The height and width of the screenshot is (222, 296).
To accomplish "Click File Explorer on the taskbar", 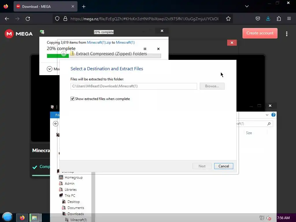I will pos(35,218).
